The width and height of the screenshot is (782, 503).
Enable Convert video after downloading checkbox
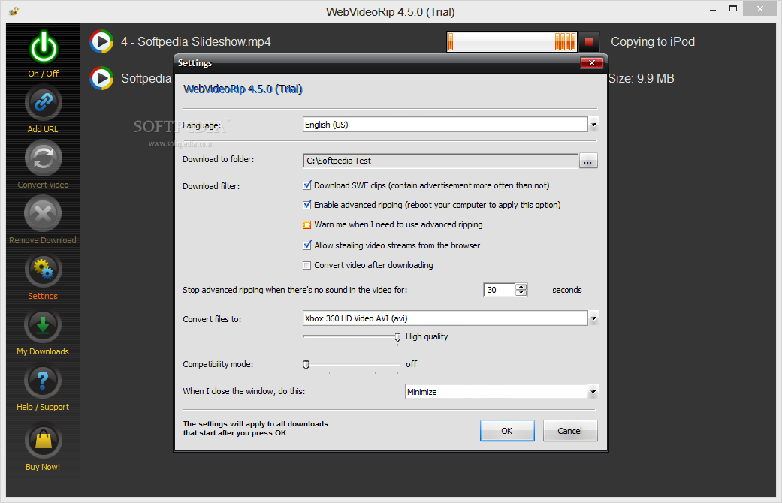pyautogui.click(x=307, y=265)
